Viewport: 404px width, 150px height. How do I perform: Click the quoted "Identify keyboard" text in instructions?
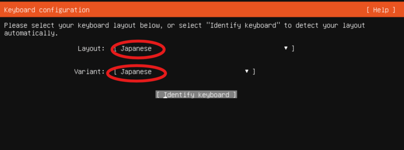pyautogui.click(x=243, y=26)
